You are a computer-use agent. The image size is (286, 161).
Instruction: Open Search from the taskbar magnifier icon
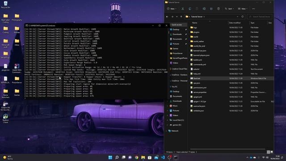117,157
